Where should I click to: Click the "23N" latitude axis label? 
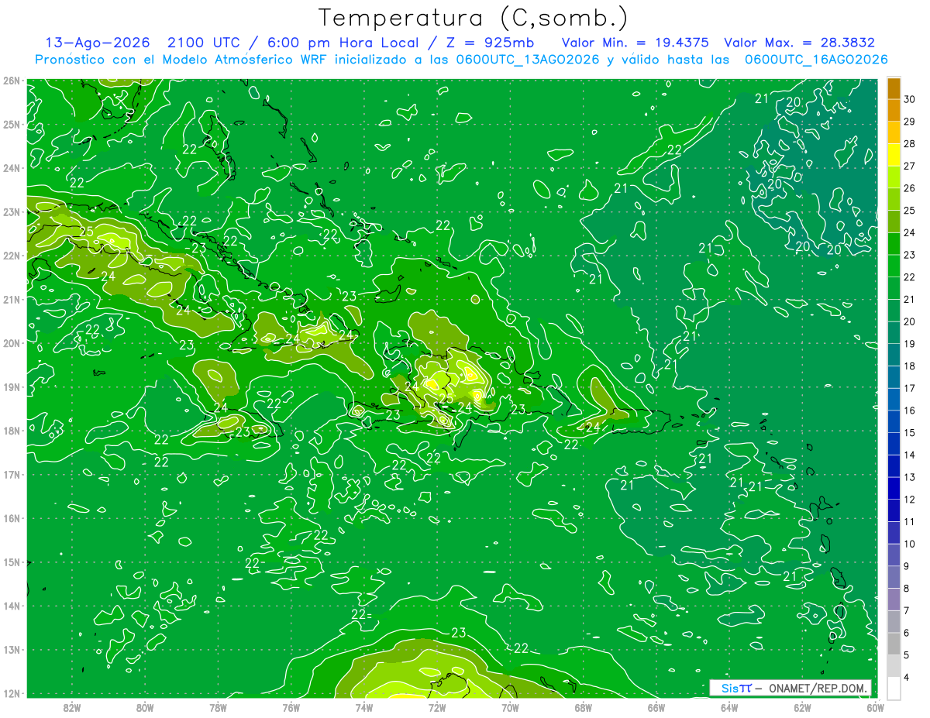tap(11, 211)
